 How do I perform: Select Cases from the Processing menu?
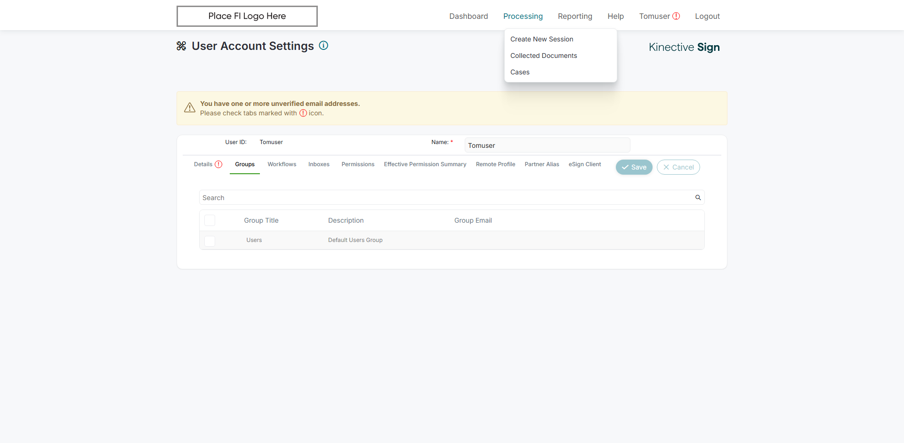tap(520, 72)
